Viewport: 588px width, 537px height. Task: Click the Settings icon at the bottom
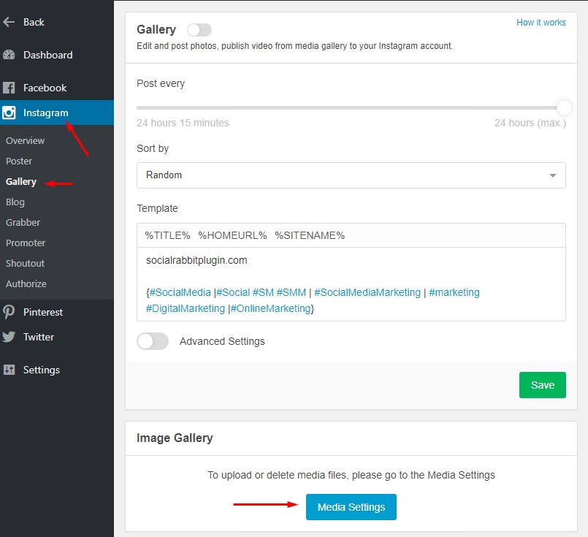tap(11, 370)
